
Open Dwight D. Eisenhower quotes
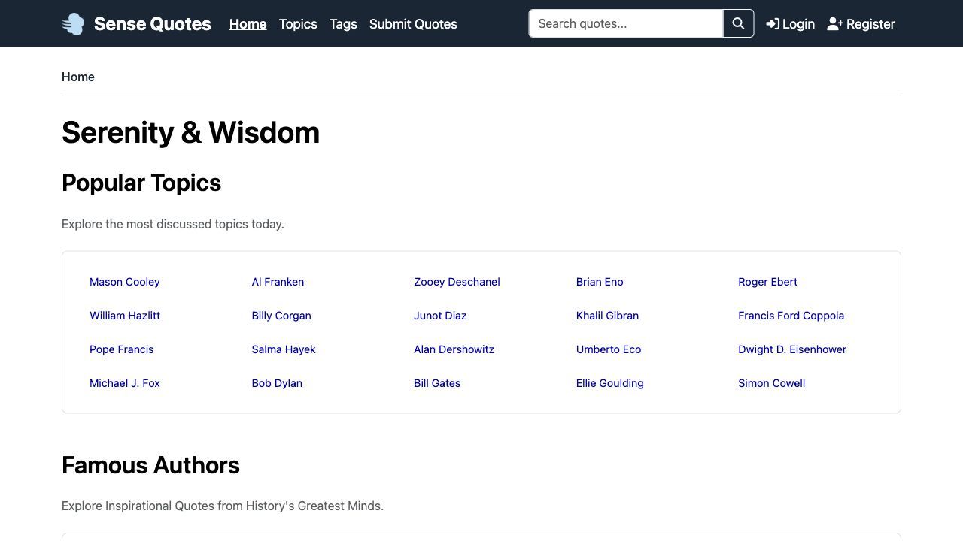pyautogui.click(x=792, y=349)
